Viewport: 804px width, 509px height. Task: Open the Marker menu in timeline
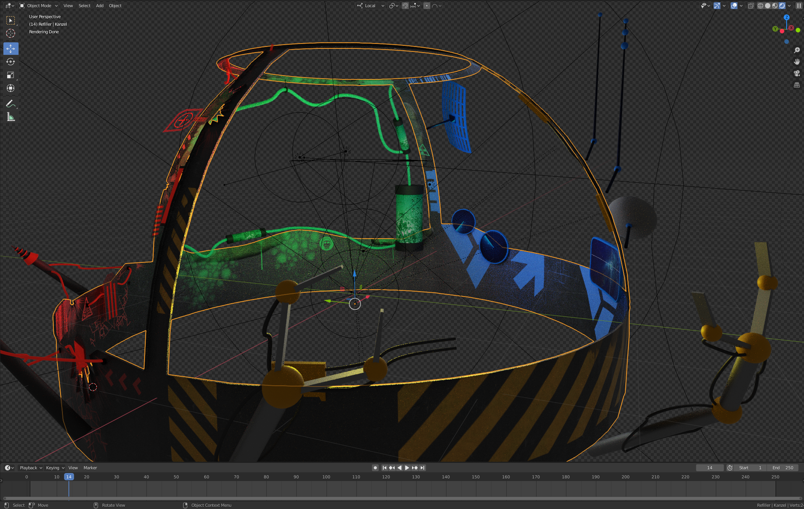[x=90, y=468]
